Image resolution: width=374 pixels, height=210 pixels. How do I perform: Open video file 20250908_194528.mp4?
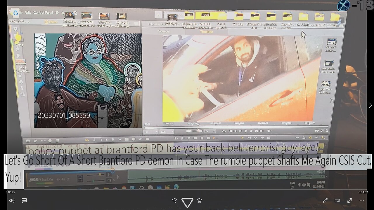click(x=104, y=20)
